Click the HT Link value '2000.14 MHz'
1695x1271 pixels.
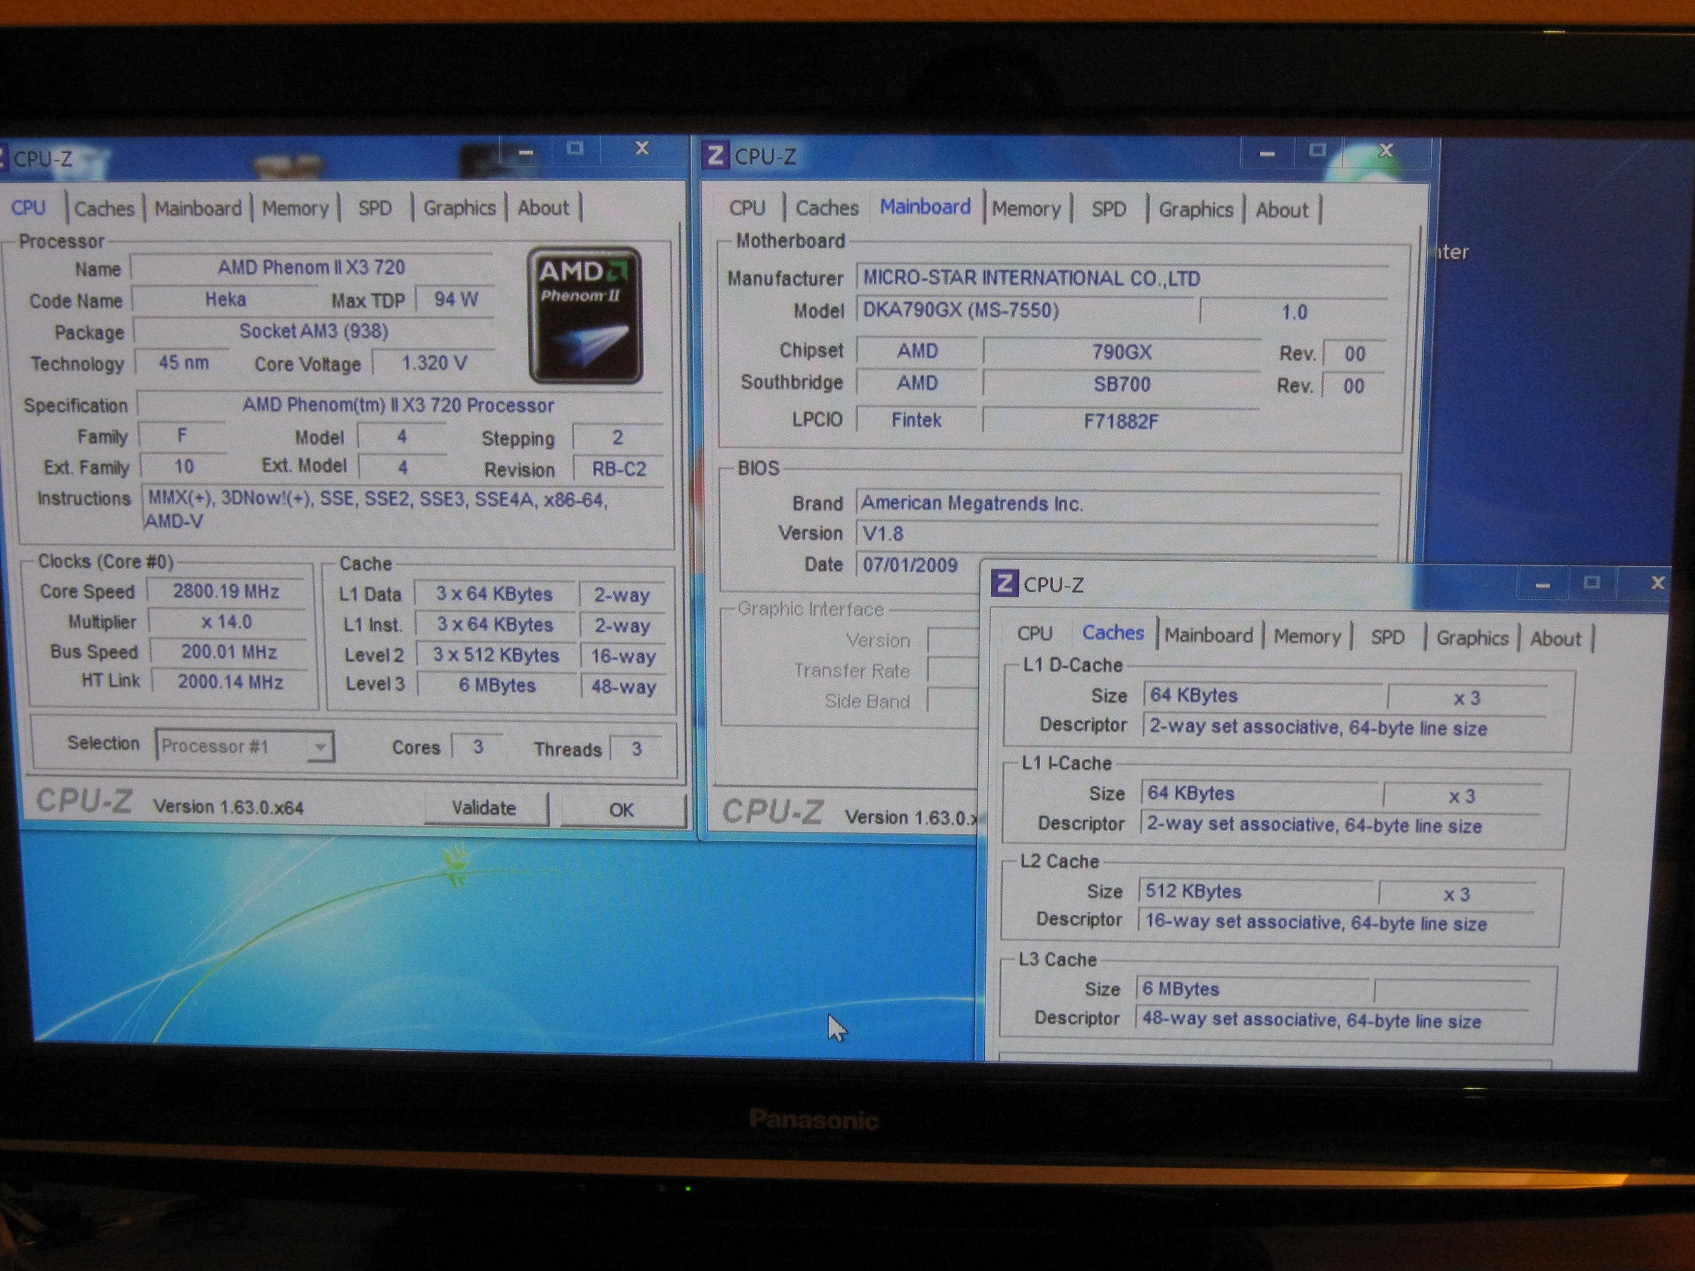tap(230, 682)
